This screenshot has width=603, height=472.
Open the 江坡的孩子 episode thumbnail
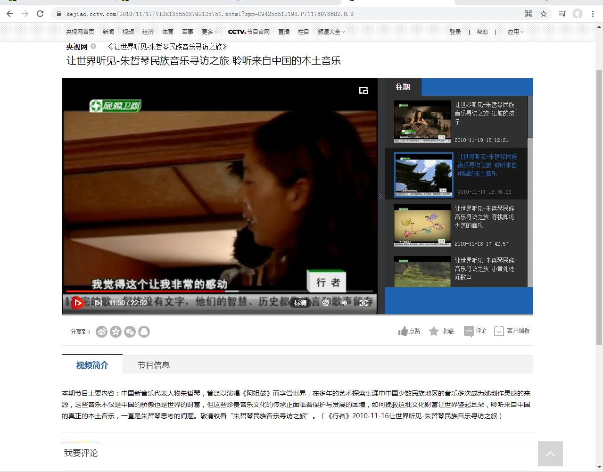pos(422,121)
